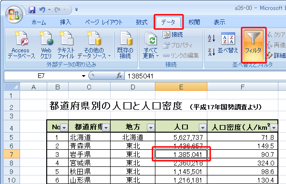Click リンクの編集 button

pyautogui.click(x=181, y=56)
